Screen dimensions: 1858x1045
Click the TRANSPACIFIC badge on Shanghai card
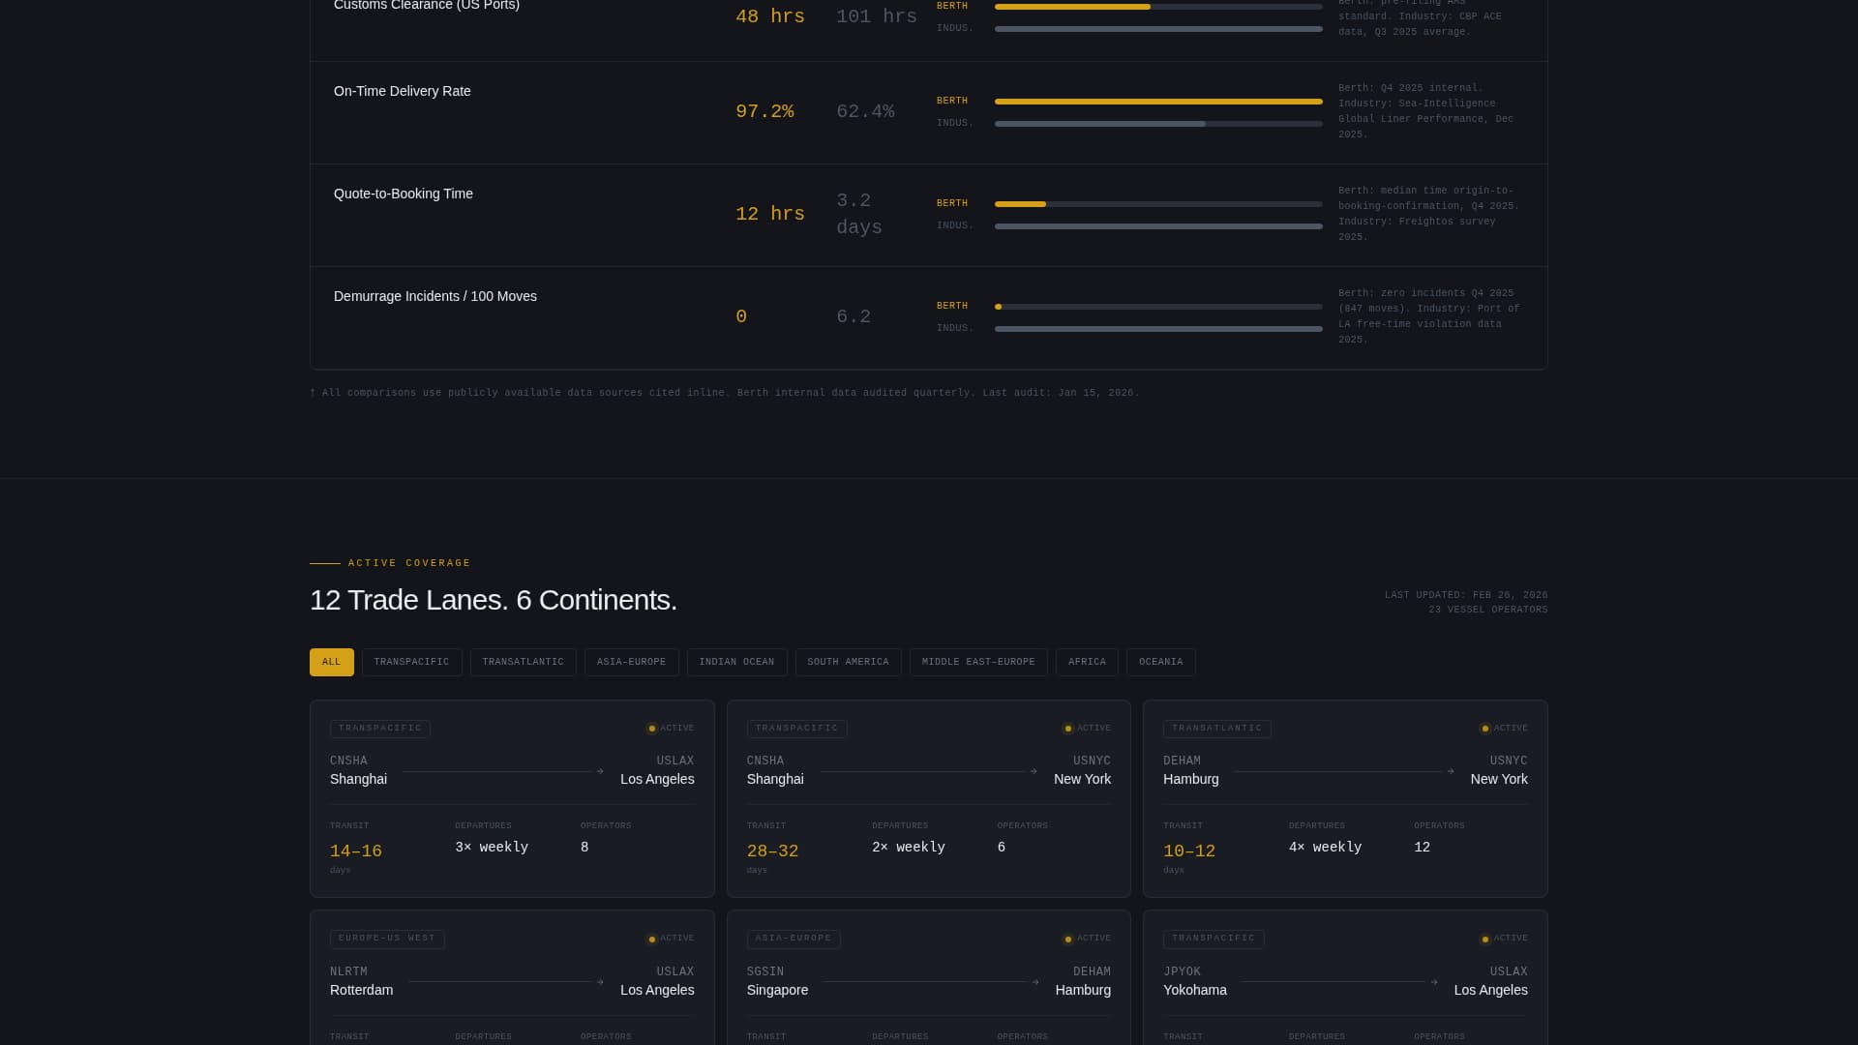379,729
